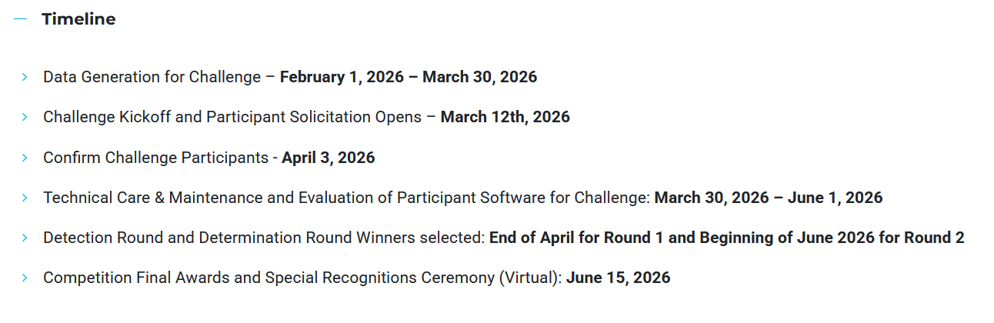Click the Challenge Kickoff and Participant Solicitation text
Screen dimensions: 994x323
[232, 117]
